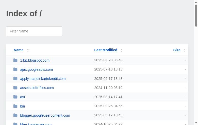Viewport: 198px width, 125px height.
Task: Open the apply.mandirikartukredit.com directory
Action: (x=43, y=79)
